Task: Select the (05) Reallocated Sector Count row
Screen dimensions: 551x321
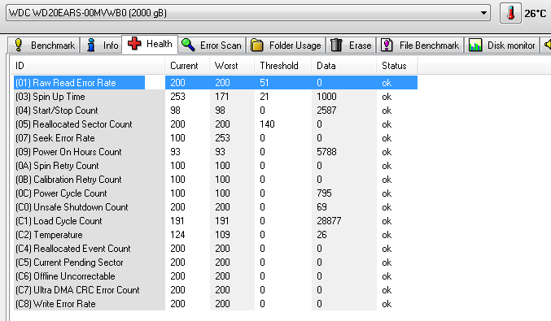Action: 215,124
